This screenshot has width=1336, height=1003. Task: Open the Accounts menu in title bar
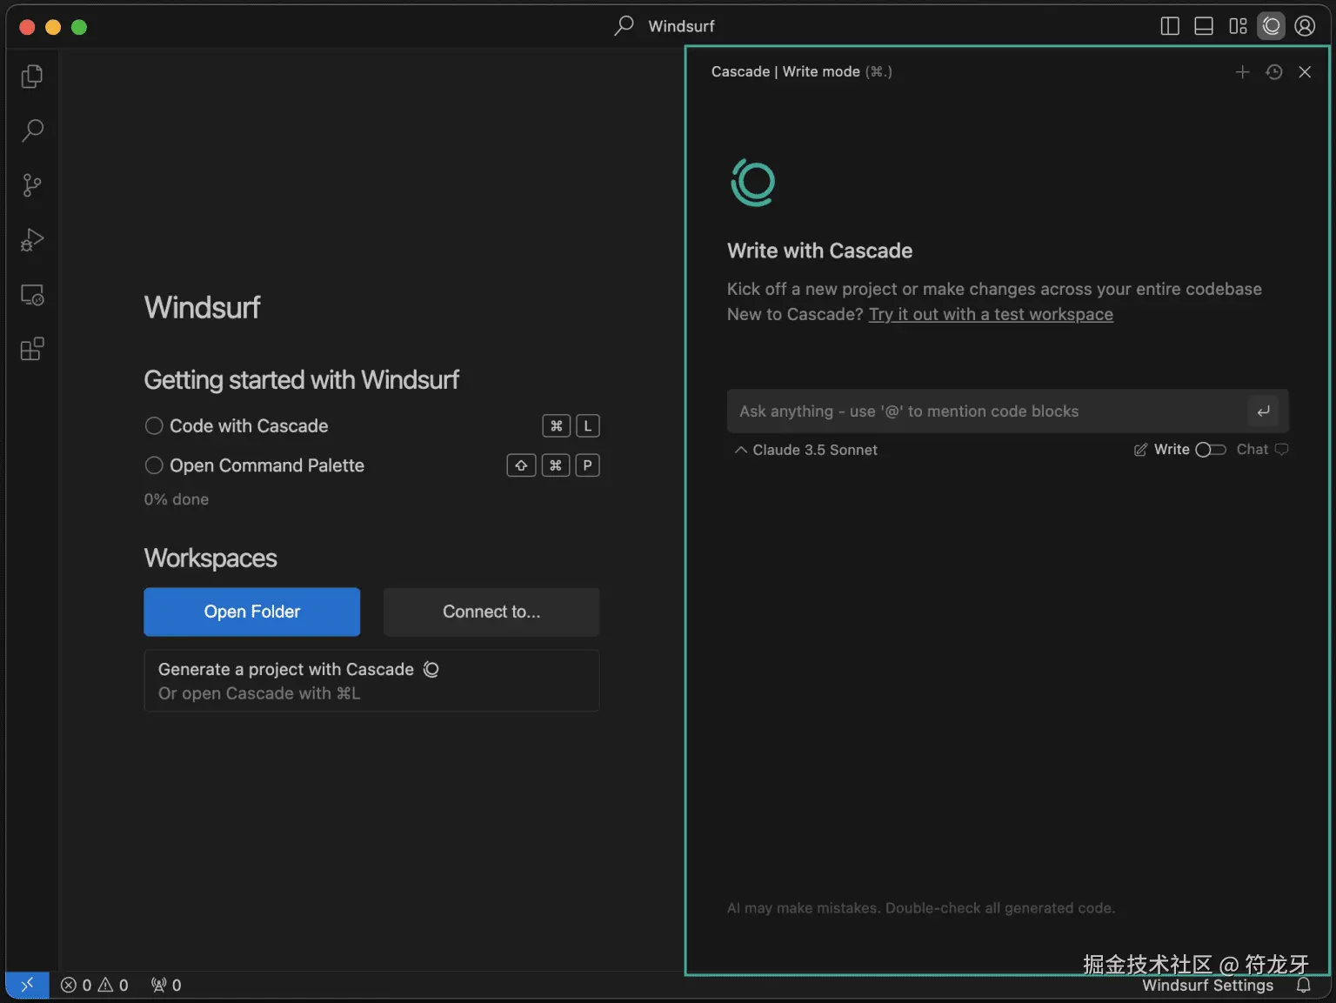click(1305, 26)
